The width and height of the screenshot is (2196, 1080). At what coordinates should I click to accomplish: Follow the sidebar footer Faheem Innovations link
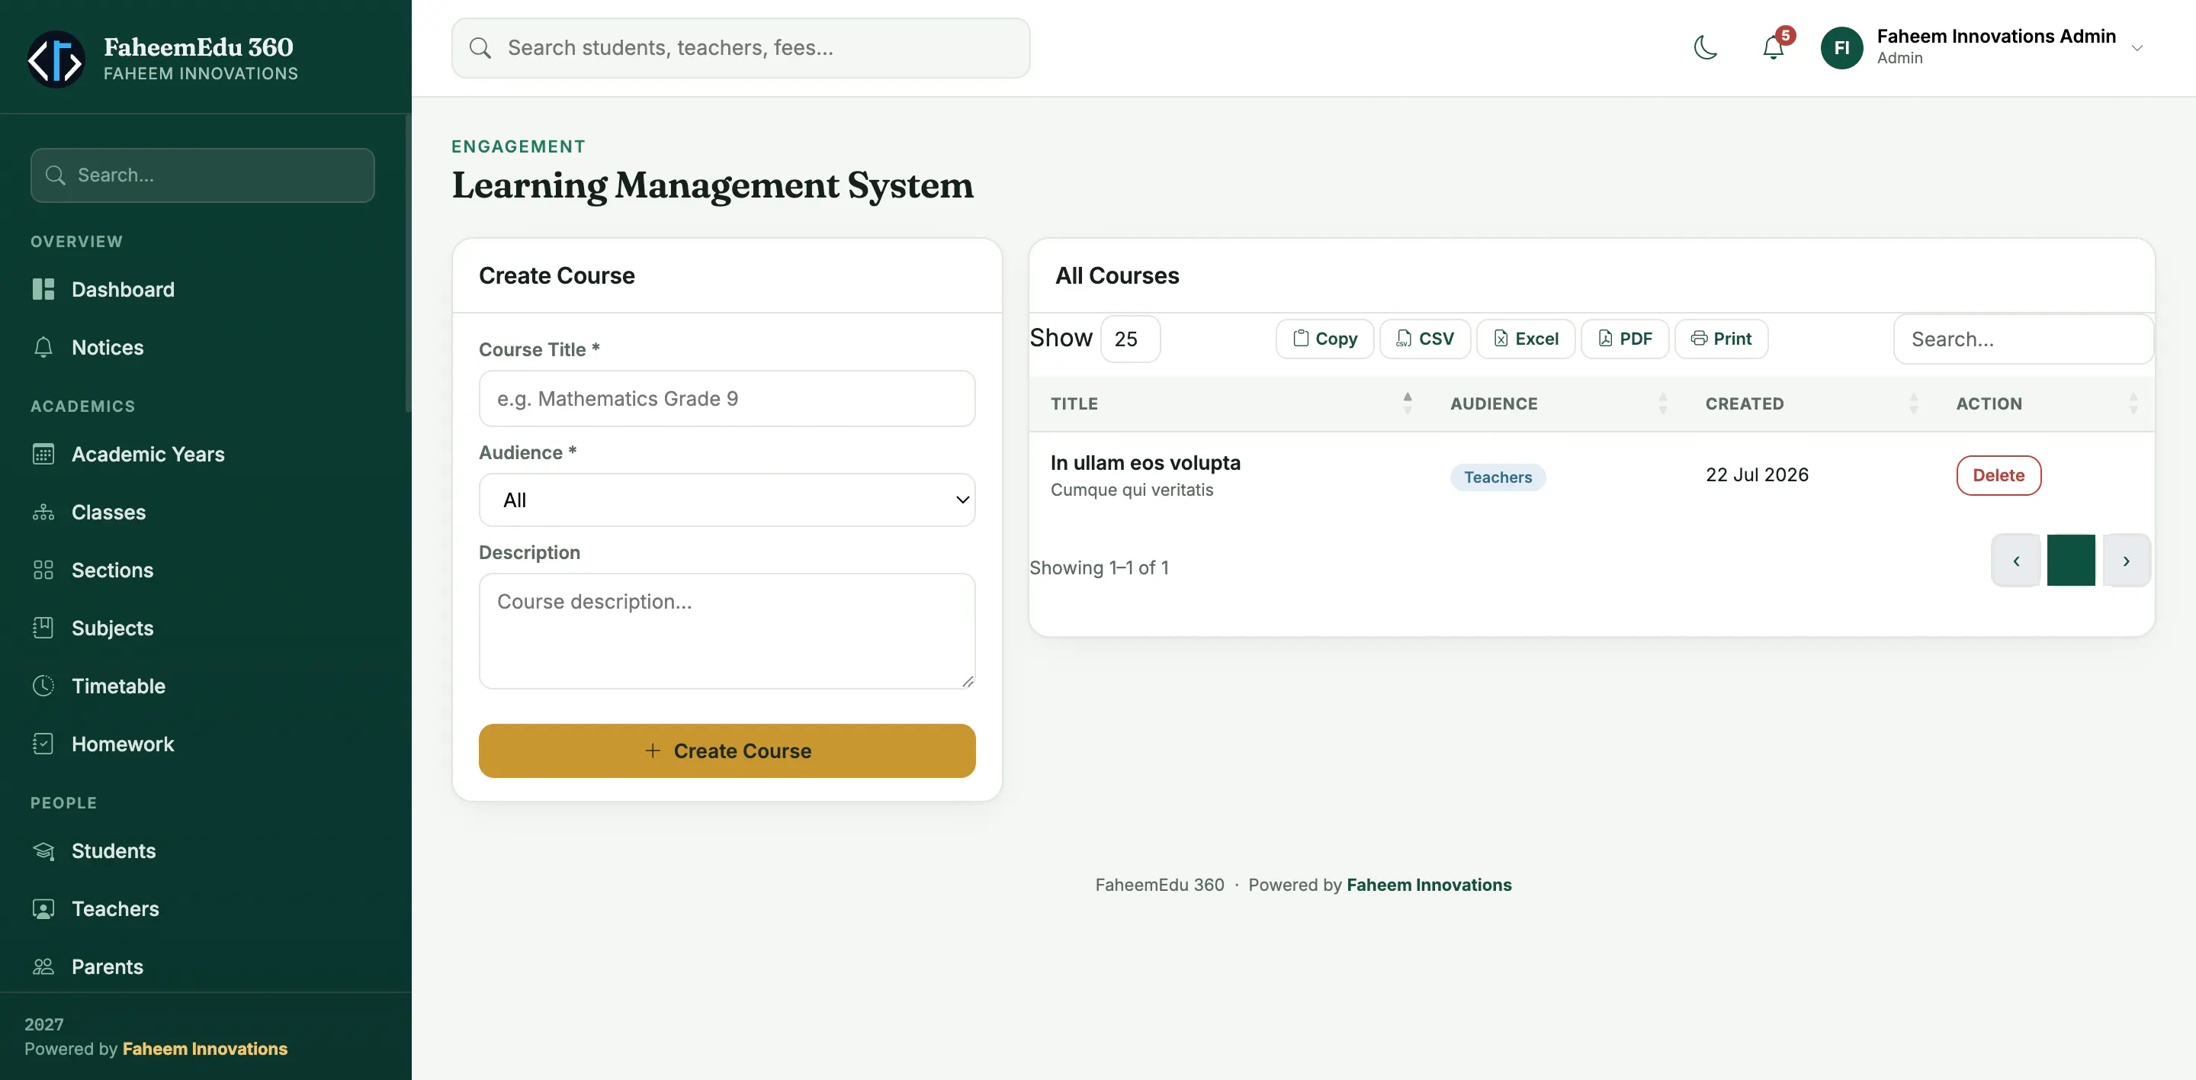(204, 1049)
